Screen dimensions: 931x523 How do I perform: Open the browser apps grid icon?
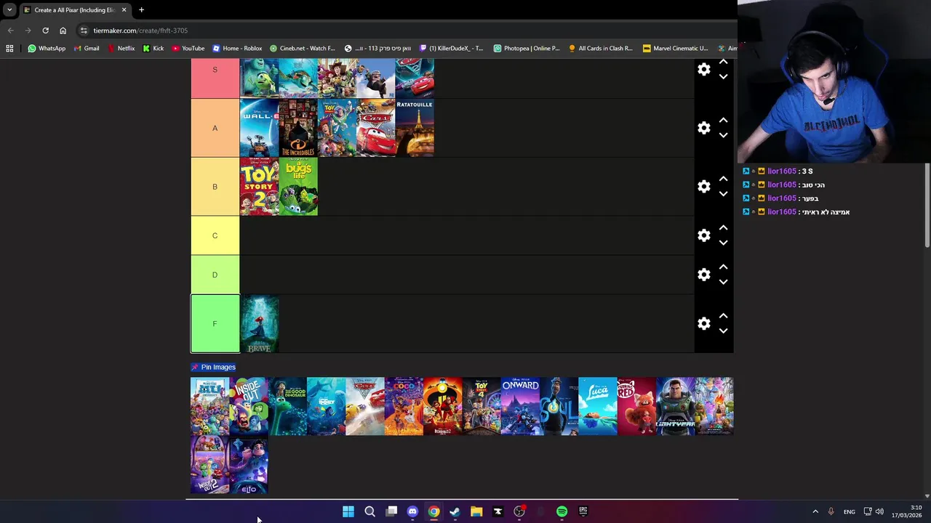pyautogui.click(x=9, y=49)
